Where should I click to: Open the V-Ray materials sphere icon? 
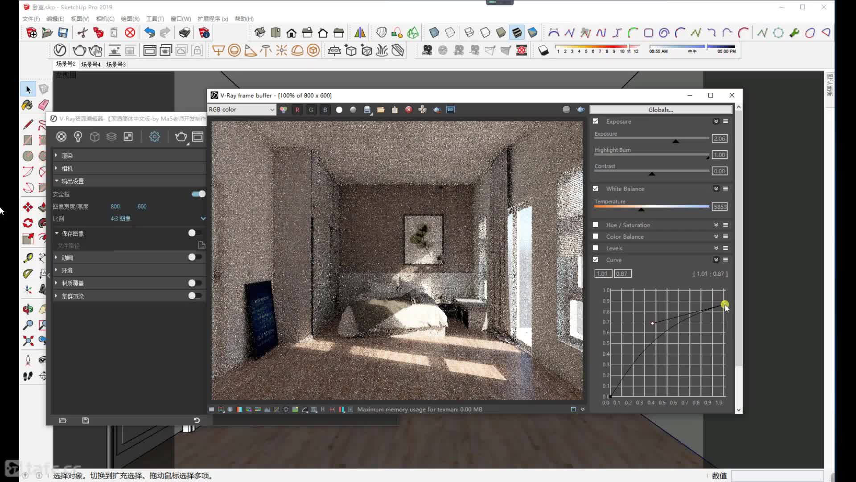click(x=62, y=137)
